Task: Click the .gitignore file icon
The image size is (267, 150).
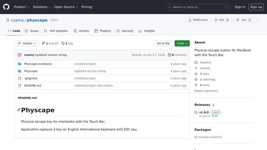Action: 20,78
